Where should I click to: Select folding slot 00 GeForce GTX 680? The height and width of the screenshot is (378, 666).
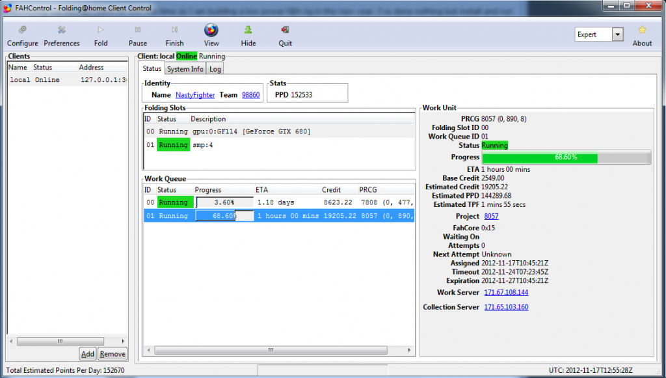[279, 131]
